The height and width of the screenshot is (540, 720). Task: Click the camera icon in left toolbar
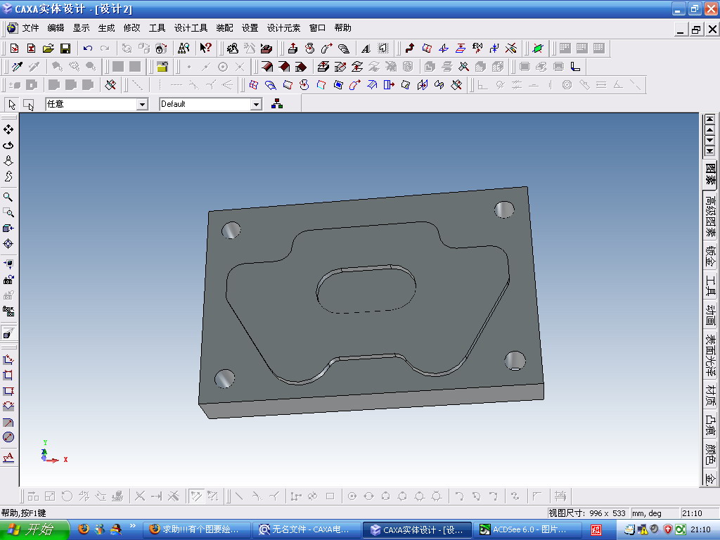click(x=8, y=280)
